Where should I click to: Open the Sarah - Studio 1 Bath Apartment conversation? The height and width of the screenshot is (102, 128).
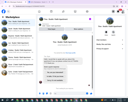[18, 30]
